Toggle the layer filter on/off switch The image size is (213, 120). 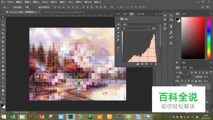211,72
